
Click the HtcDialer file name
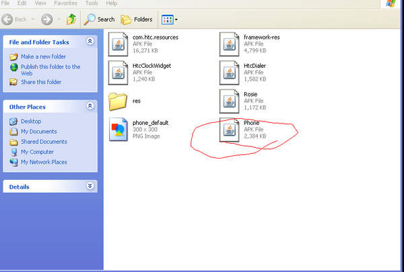coord(255,66)
